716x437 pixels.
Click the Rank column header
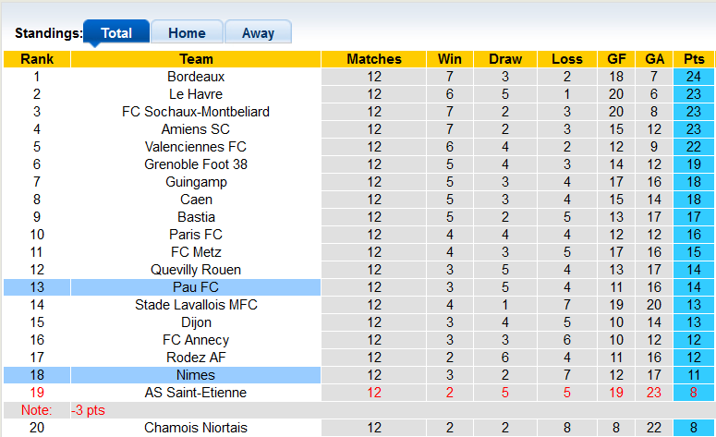point(37,59)
